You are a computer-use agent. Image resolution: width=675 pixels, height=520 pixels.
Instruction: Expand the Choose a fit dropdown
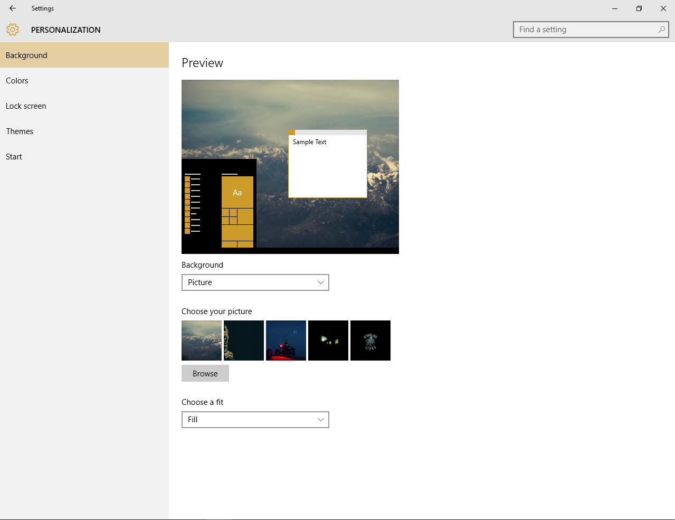point(255,420)
